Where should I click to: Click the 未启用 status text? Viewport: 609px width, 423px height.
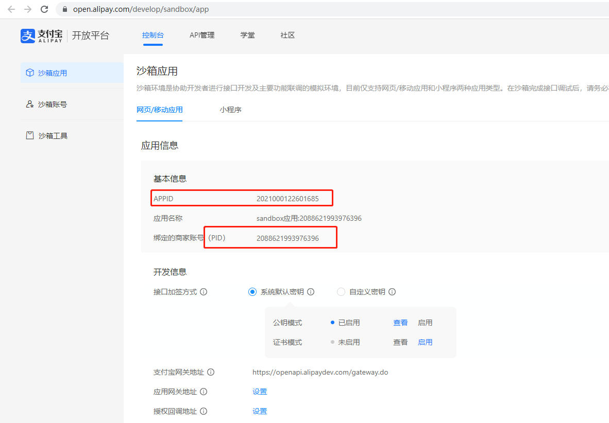pos(349,342)
